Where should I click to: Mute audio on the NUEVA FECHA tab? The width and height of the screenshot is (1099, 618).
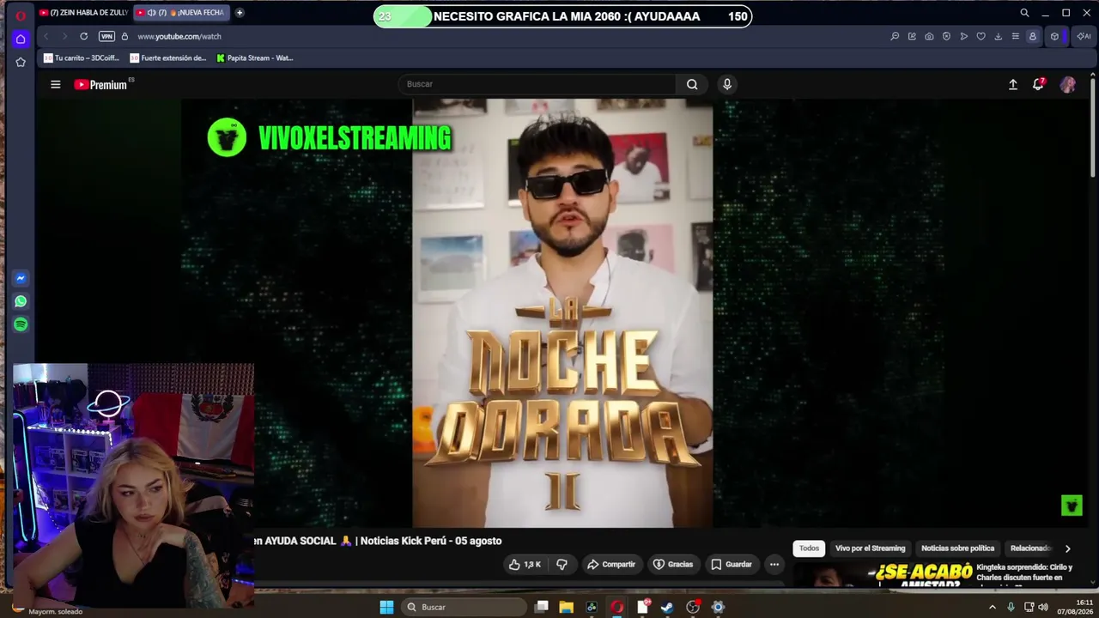[151, 13]
